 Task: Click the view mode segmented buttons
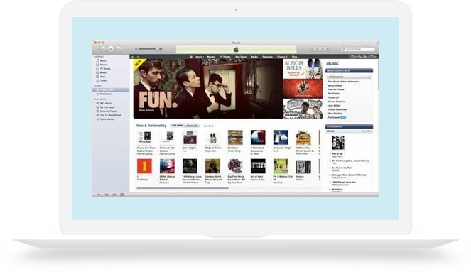pyautogui.click(x=320, y=48)
